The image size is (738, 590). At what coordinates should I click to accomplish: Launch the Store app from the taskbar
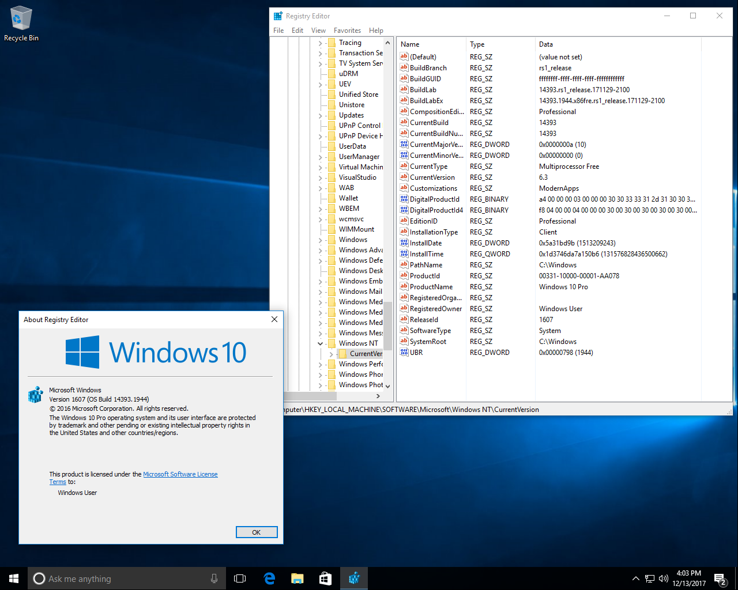click(326, 578)
